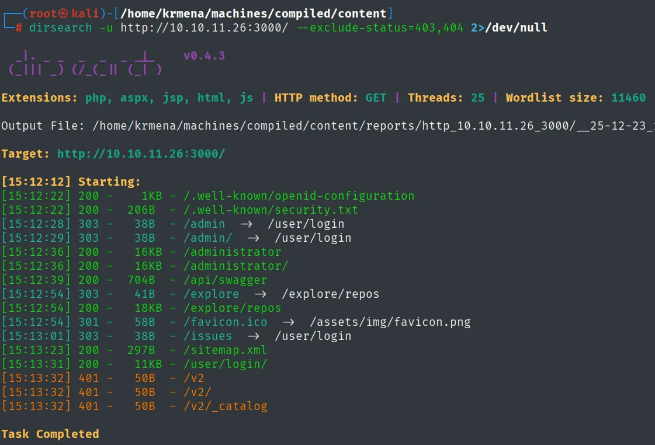The image size is (655, 445).
Task: Click the /v2 path without trailing slash
Action: point(194,378)
